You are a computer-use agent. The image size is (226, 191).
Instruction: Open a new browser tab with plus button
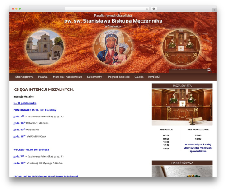214,10
